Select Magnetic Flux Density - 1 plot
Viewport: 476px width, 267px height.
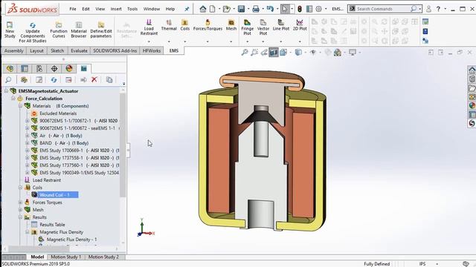(71, 240)
